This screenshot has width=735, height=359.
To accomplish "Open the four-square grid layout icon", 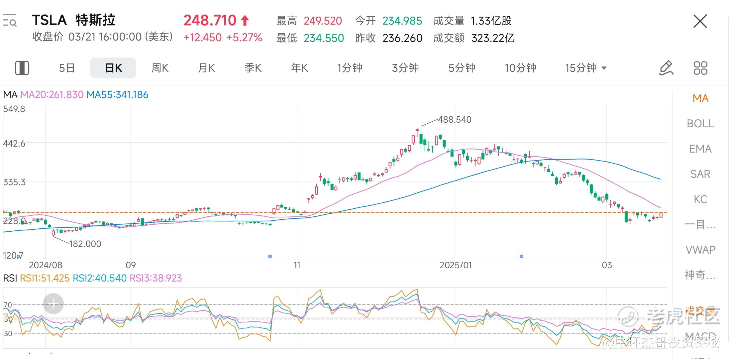I will (x=700, y=68).
